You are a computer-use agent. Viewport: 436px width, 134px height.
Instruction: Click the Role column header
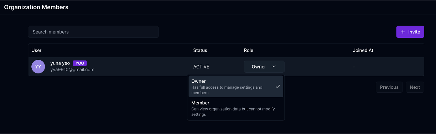pos(249,50)
